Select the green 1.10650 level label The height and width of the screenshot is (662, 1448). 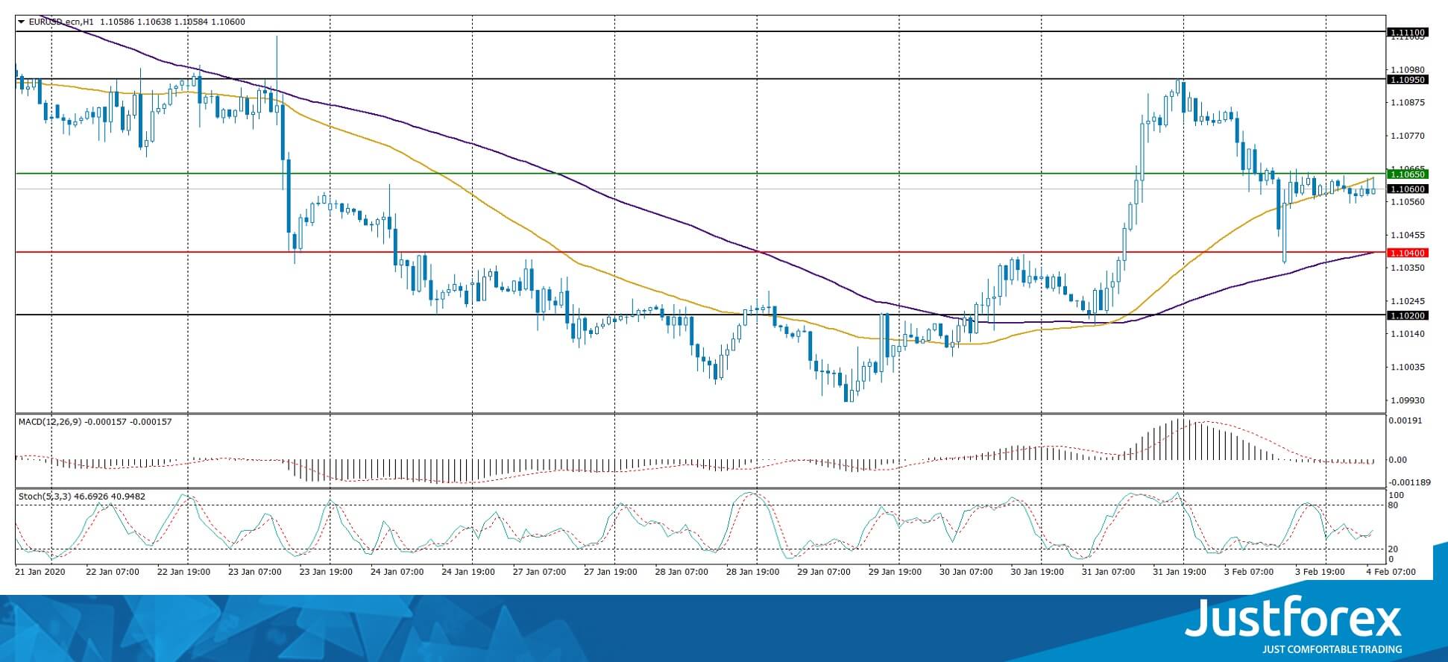point(1407,174)
